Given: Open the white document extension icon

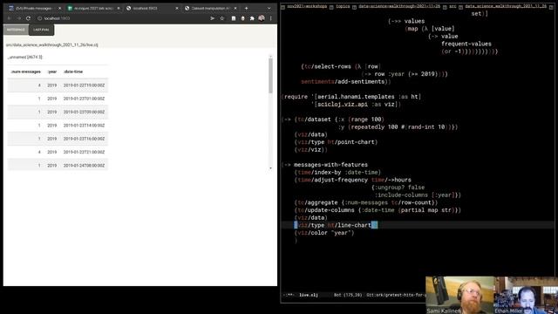Looking at the screenshot, I should [x=234, y=18].
